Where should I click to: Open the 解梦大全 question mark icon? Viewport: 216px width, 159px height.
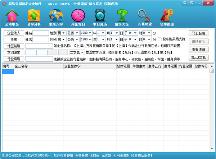pos(122,17)
